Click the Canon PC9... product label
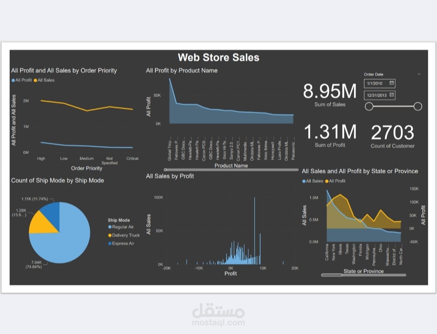Image resolution: width=437 pixels, height=334 pixels. (x=204, y=148)
